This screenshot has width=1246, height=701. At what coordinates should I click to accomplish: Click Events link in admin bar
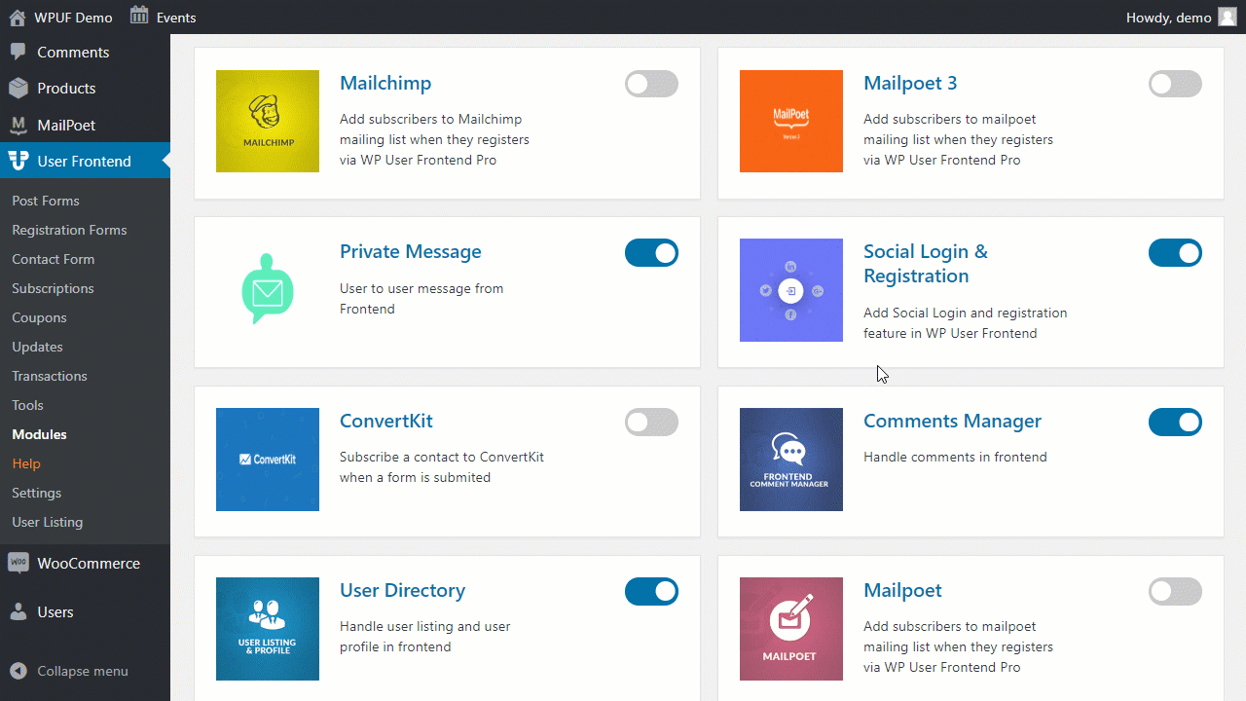click(176, 18)
